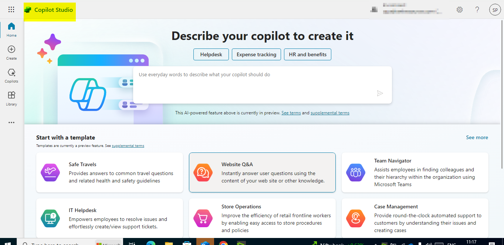Open Microsoft Edge from the taskbar
The image size is (504, 245).
pyautogui.click(x=151, y=243)
